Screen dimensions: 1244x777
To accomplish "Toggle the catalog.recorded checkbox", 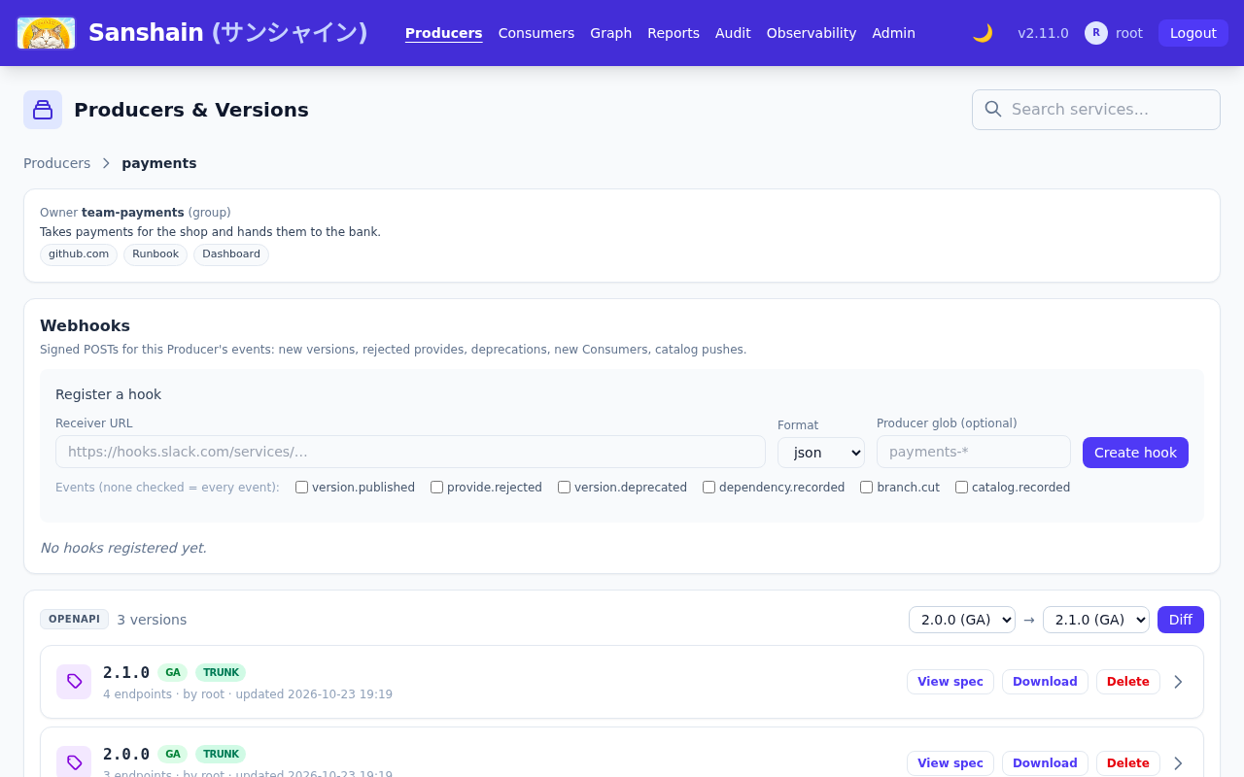I will click(961, 488).
